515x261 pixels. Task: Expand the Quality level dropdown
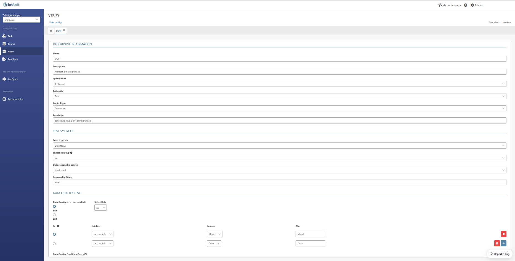279,84
